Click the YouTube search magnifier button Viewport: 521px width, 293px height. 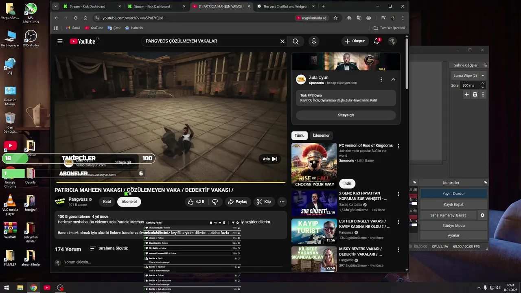(x=296, y=41)
